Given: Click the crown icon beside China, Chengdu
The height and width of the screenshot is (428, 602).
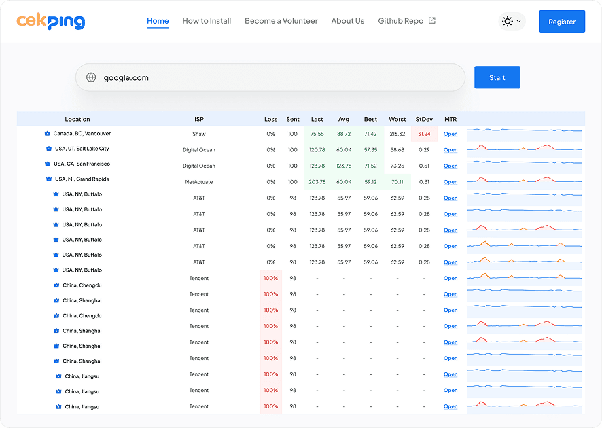Looking at the screenshot, I should tap(55, 285).
